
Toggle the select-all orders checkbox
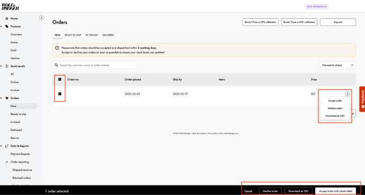click(x=60, y=79)
